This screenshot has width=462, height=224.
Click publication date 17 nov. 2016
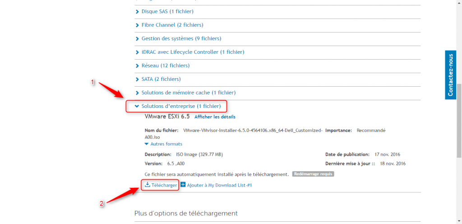point(388,154)
